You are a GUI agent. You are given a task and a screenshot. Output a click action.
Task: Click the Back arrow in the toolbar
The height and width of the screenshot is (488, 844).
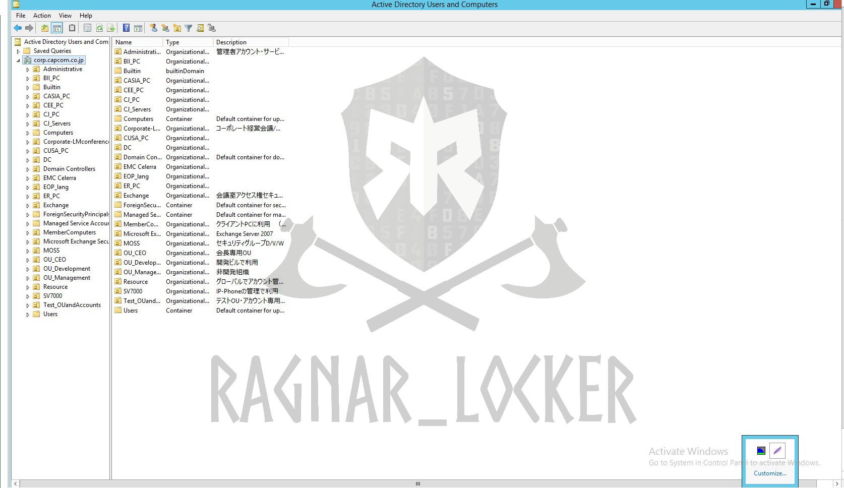pos(18,28)
